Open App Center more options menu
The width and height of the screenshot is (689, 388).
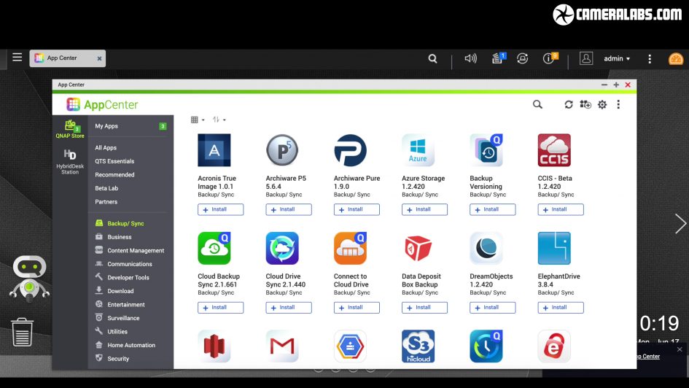pyautogui.click(x=618, y=104)
